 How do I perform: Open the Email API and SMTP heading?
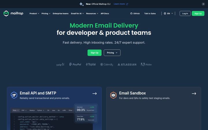(x=38, y=93)
